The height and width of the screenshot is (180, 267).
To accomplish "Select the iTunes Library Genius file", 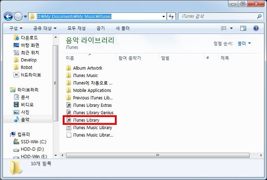I will coord(90,113).
